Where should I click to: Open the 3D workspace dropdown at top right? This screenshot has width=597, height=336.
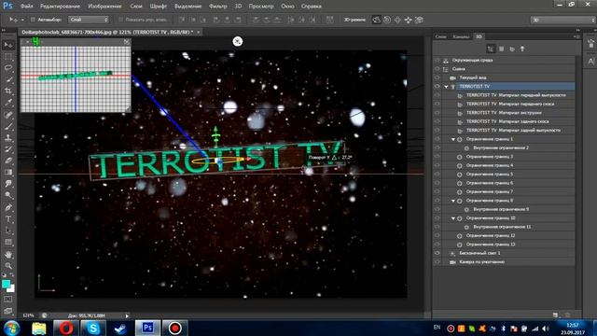point(562,20)
